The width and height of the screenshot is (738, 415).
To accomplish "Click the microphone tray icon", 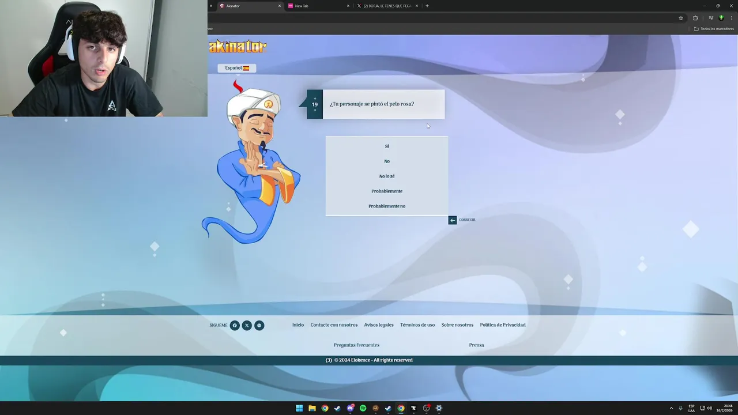I will [x=680, y=408].
